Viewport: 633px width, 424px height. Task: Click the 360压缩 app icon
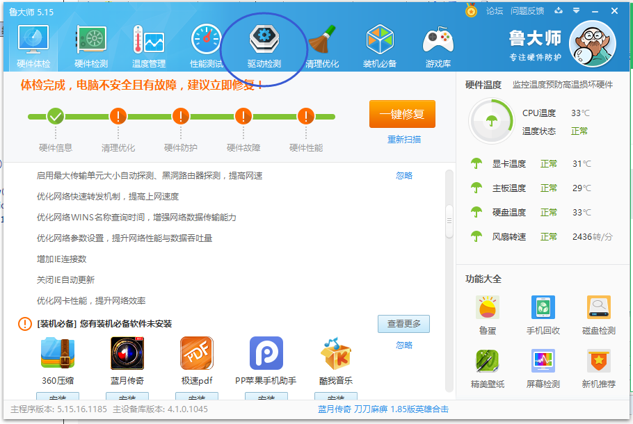pyautogui.click(x=58, y=353)
